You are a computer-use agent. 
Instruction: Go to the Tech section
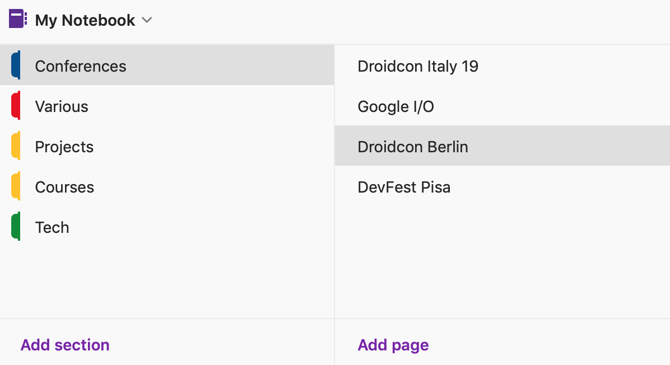click(x=166, y=226)
